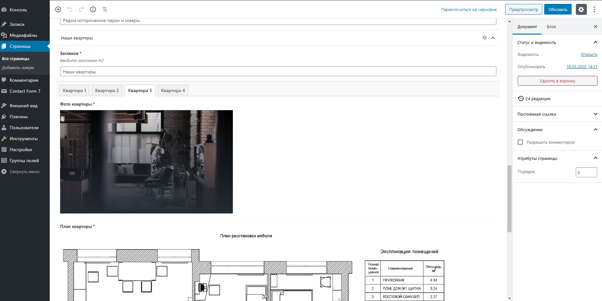Image resolution: width=602 pixels, height=301 pixels.
Task: Select the Квартира 3 tab
Action: [140, 90]
